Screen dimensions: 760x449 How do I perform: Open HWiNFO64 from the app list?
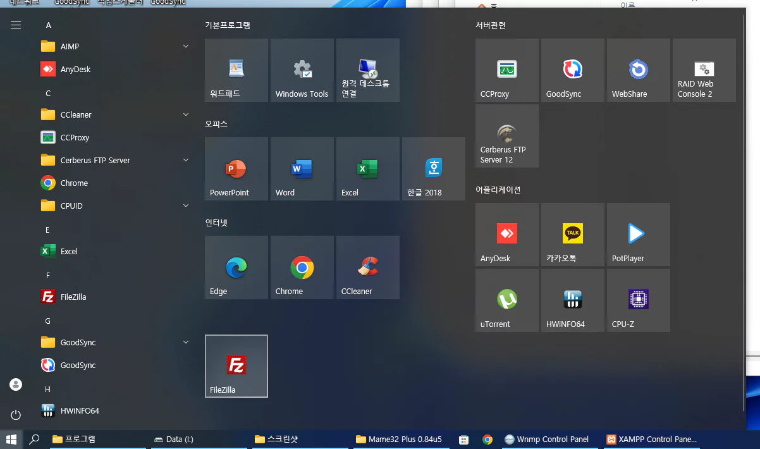[115, 410]
